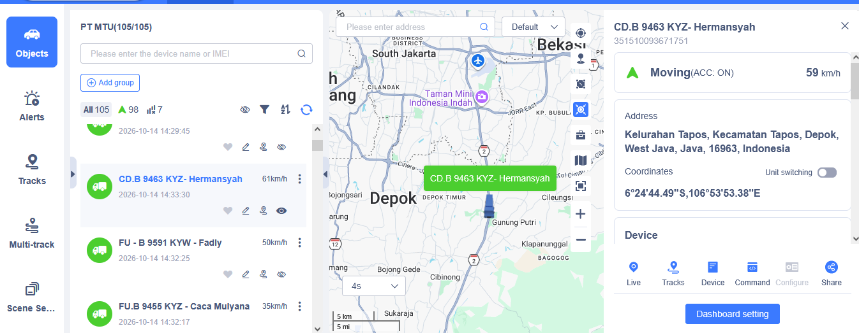The height and width of the screenshot is (333, 859).
Task: Edit the FU - B 9591 KYW - Fadly device
Action: click(x=246, y=274)
